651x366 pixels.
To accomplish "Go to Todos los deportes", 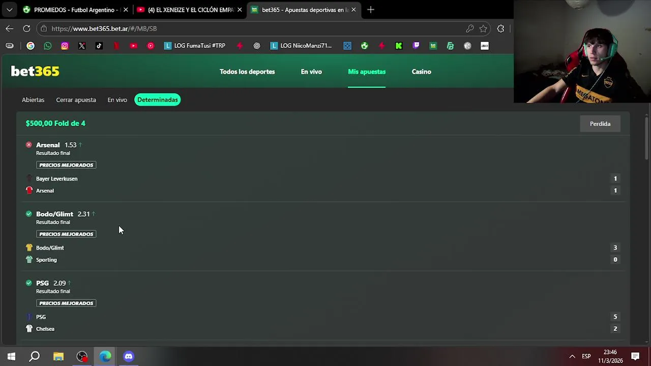I will click(247, 72).
